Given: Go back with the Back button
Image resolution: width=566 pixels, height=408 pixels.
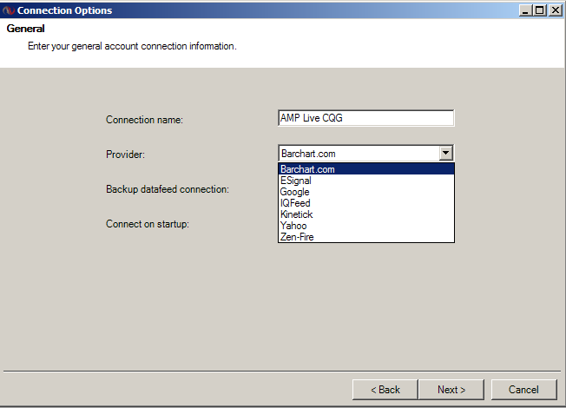Looking at the screenshot, I should click(385, 390).
